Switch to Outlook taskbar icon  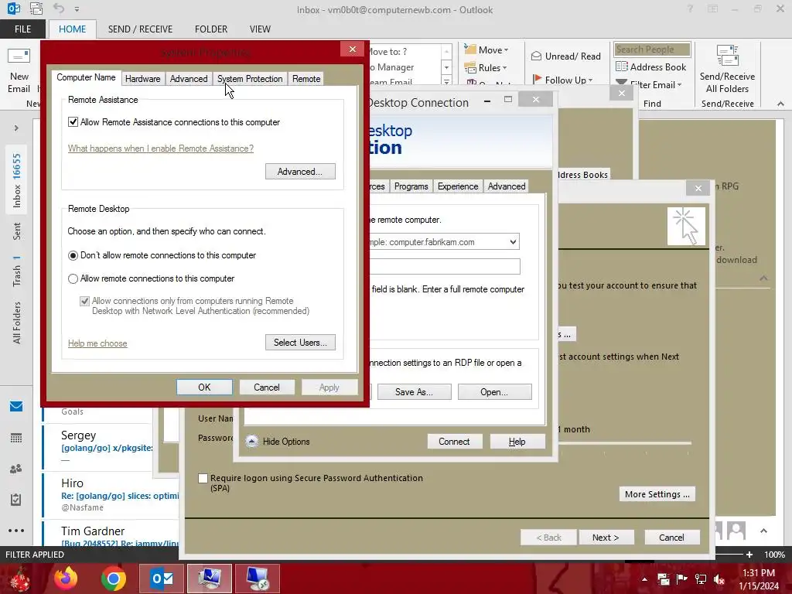(162, 579)
